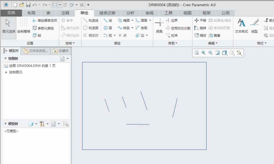274x164 pixels.
Task: Select the 椭圆 ellipse tool
Action: click(x=124, y=21)
